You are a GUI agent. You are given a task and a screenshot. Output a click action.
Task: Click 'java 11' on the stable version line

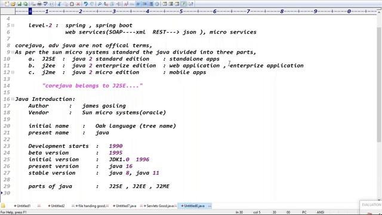click(147, 173)
